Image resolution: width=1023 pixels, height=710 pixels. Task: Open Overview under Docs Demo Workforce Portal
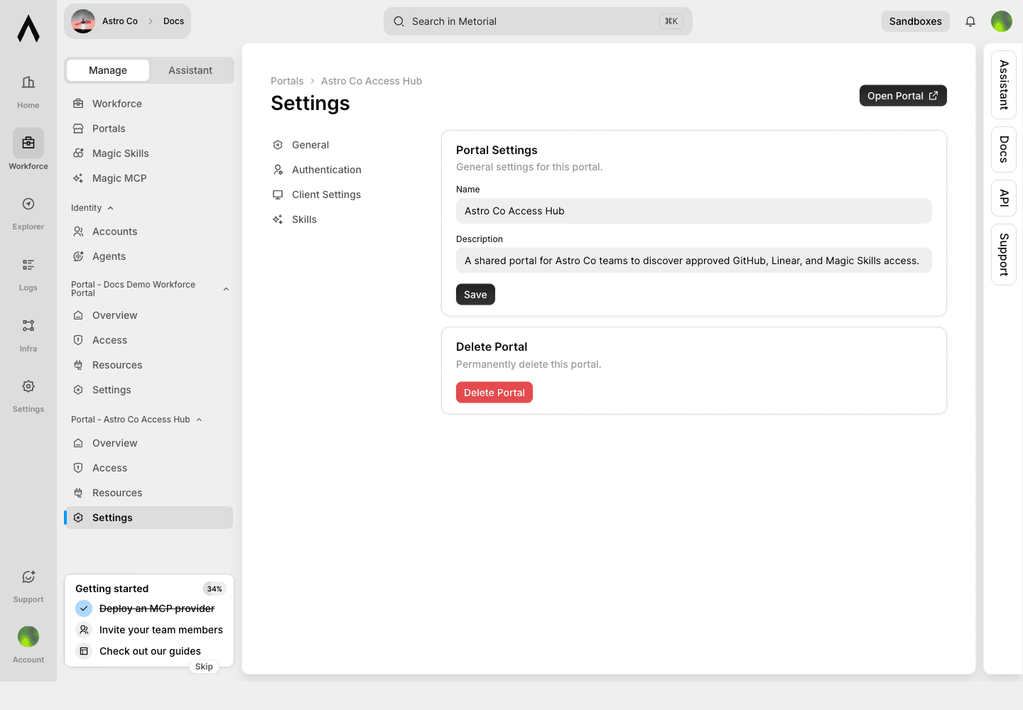[148, 315]
